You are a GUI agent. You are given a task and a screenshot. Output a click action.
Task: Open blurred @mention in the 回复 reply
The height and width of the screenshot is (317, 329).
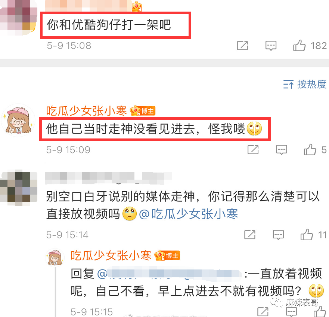point(170,274)
